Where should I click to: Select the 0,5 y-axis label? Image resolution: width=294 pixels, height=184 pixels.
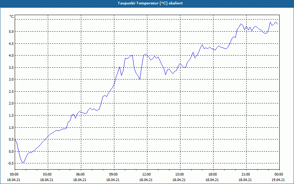[11, 139]
